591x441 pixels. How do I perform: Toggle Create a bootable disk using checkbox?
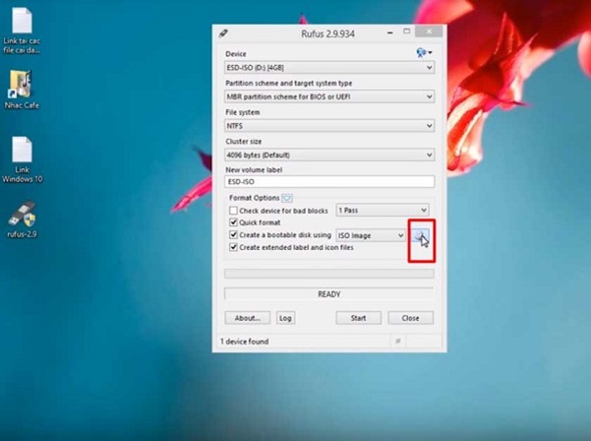(x=233, y=235)
